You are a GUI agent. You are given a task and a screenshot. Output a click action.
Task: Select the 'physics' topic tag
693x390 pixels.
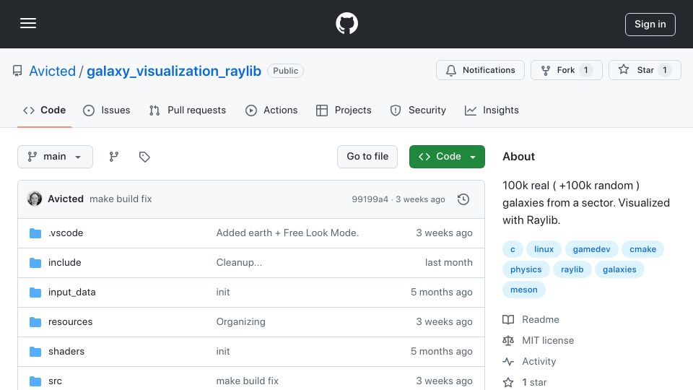click(x=526, y=269)
